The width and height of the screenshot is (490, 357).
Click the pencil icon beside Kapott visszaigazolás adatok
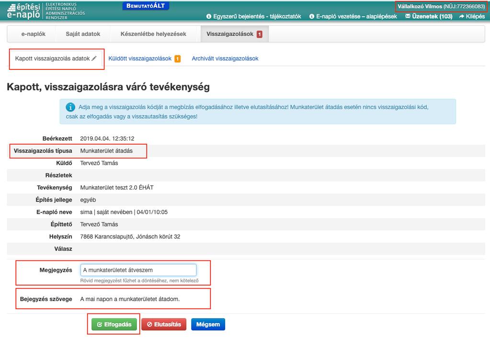94,58
